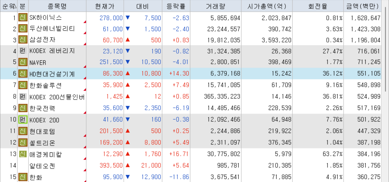Click the price change 10,500 for NAVER
This screenshot has height=182, width=389.
[151, 62]
